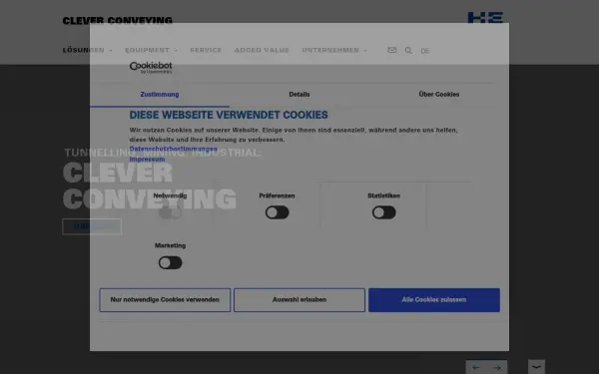Open the Datenschutzbestimmungen link

pos(173,149)
